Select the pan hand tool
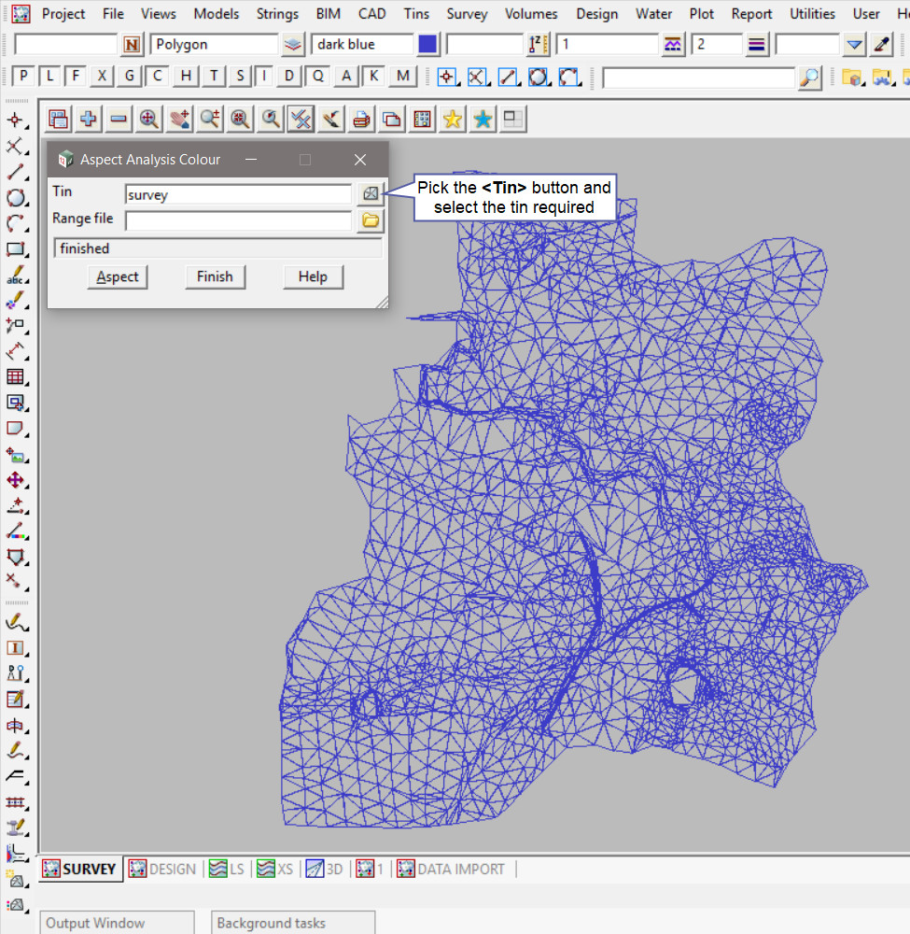 179,119
